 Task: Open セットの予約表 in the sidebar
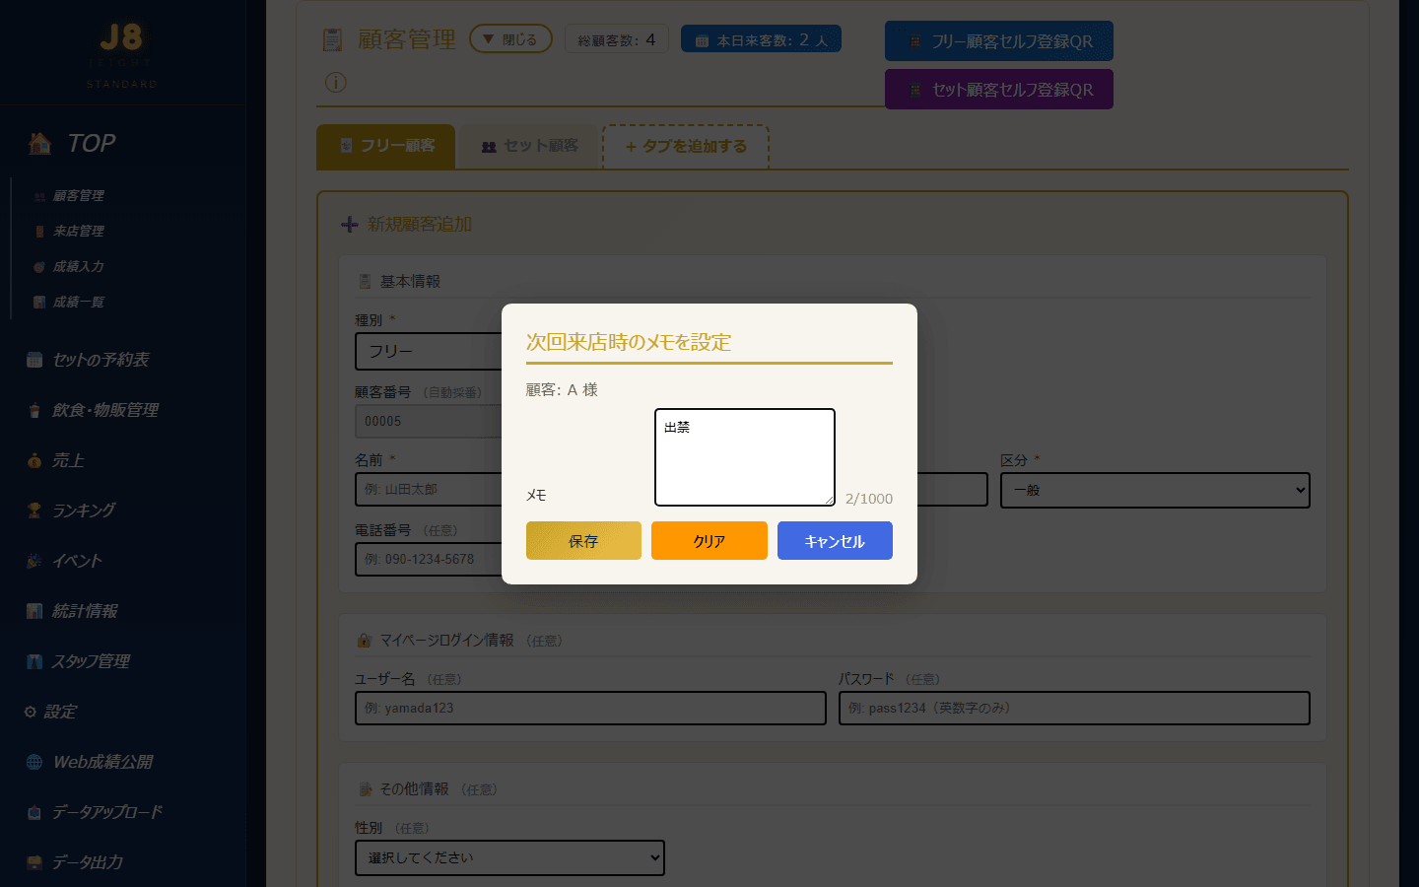[101, 360]
